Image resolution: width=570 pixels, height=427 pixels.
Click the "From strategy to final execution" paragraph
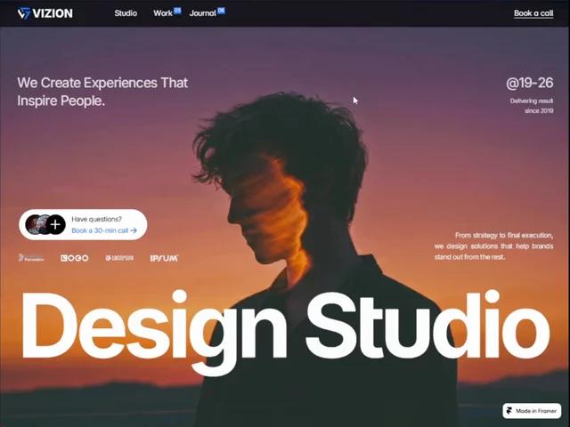click(493, 246)
